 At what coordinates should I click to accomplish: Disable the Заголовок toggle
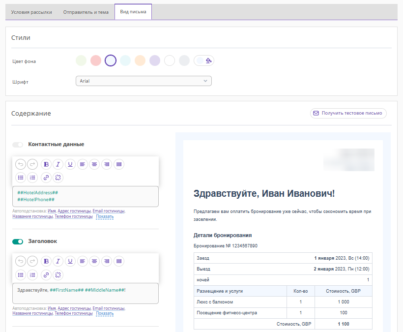[18, 241]
